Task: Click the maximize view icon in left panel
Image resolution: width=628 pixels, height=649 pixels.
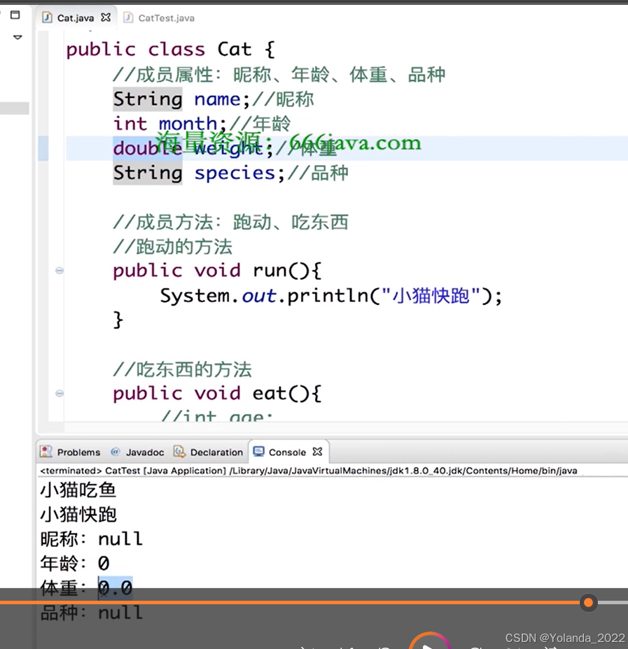Action: [x=15, y=15]
